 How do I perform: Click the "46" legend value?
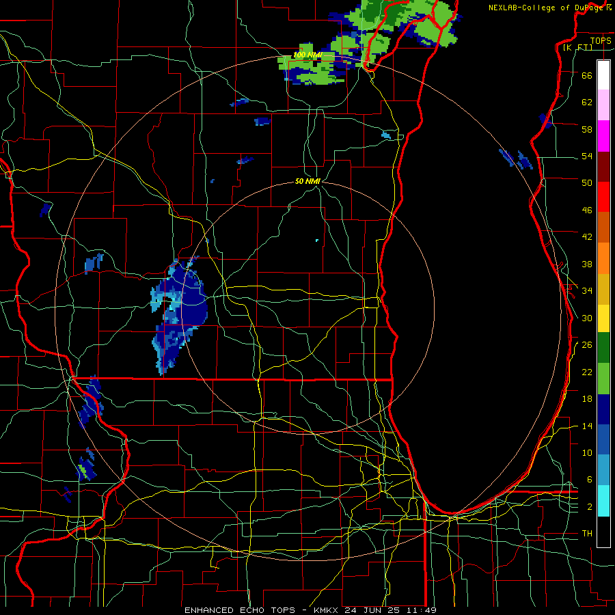(587, 210)
